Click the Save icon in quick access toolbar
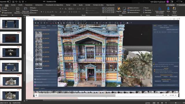 click(x=13, y=2)
